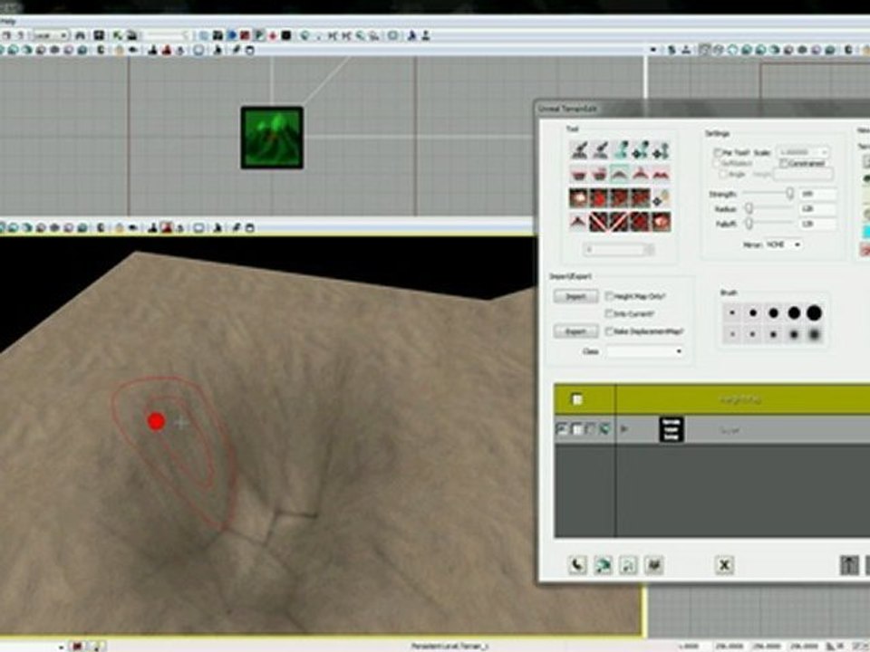Select the teal-highlighted mountain tool in the second row
Viewport: 870px width, 652px height.
click(x=620, y=174)
